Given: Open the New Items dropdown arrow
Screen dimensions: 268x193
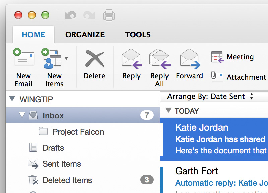Looking at the screenshot, I should click(66, 58).
